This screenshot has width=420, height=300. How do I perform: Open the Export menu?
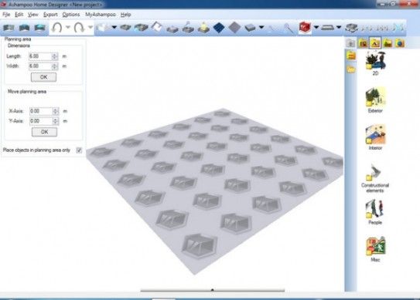pyautogui.click(x=50, y=15)
